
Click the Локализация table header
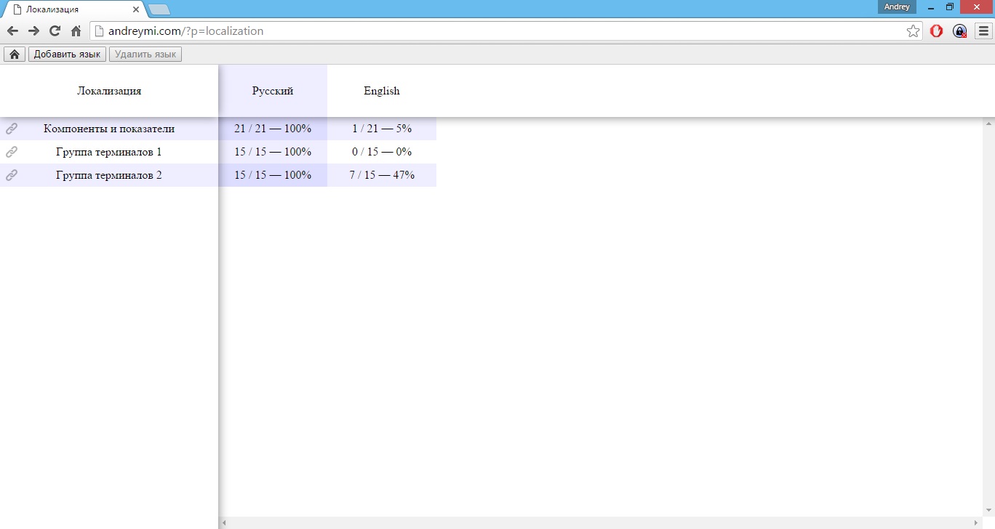(109, 91)
